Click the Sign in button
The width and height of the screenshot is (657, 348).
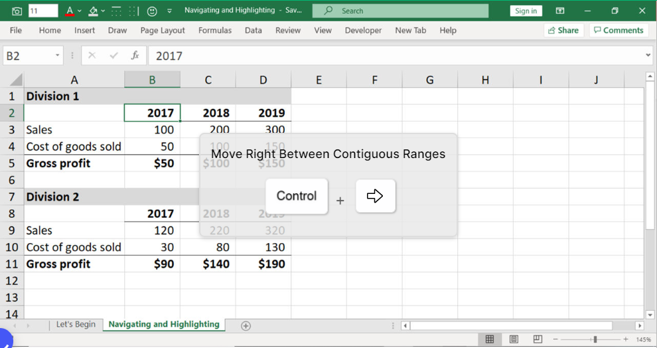(x=526, y=11)
